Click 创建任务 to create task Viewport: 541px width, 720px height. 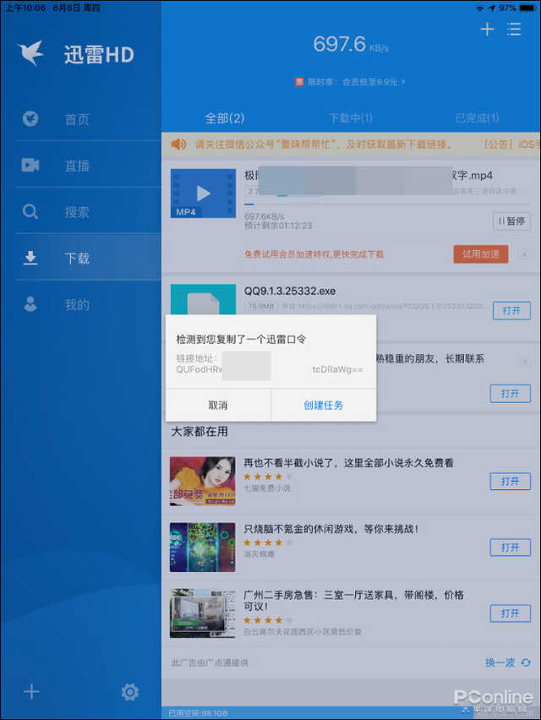tap(323, 405)
